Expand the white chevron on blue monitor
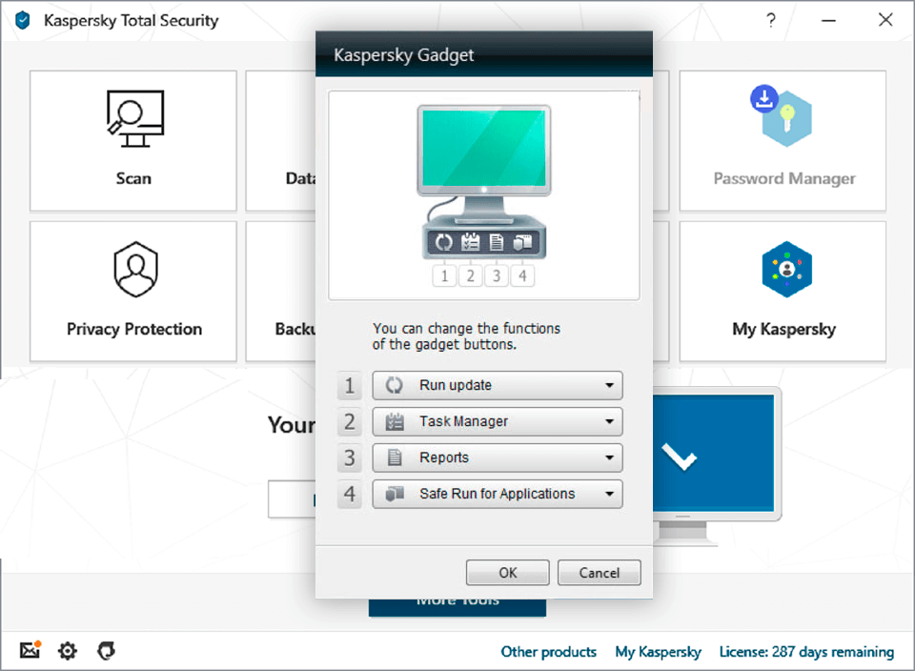The height and width of the screenshot is (671, 915). click(x=680, y=457)
